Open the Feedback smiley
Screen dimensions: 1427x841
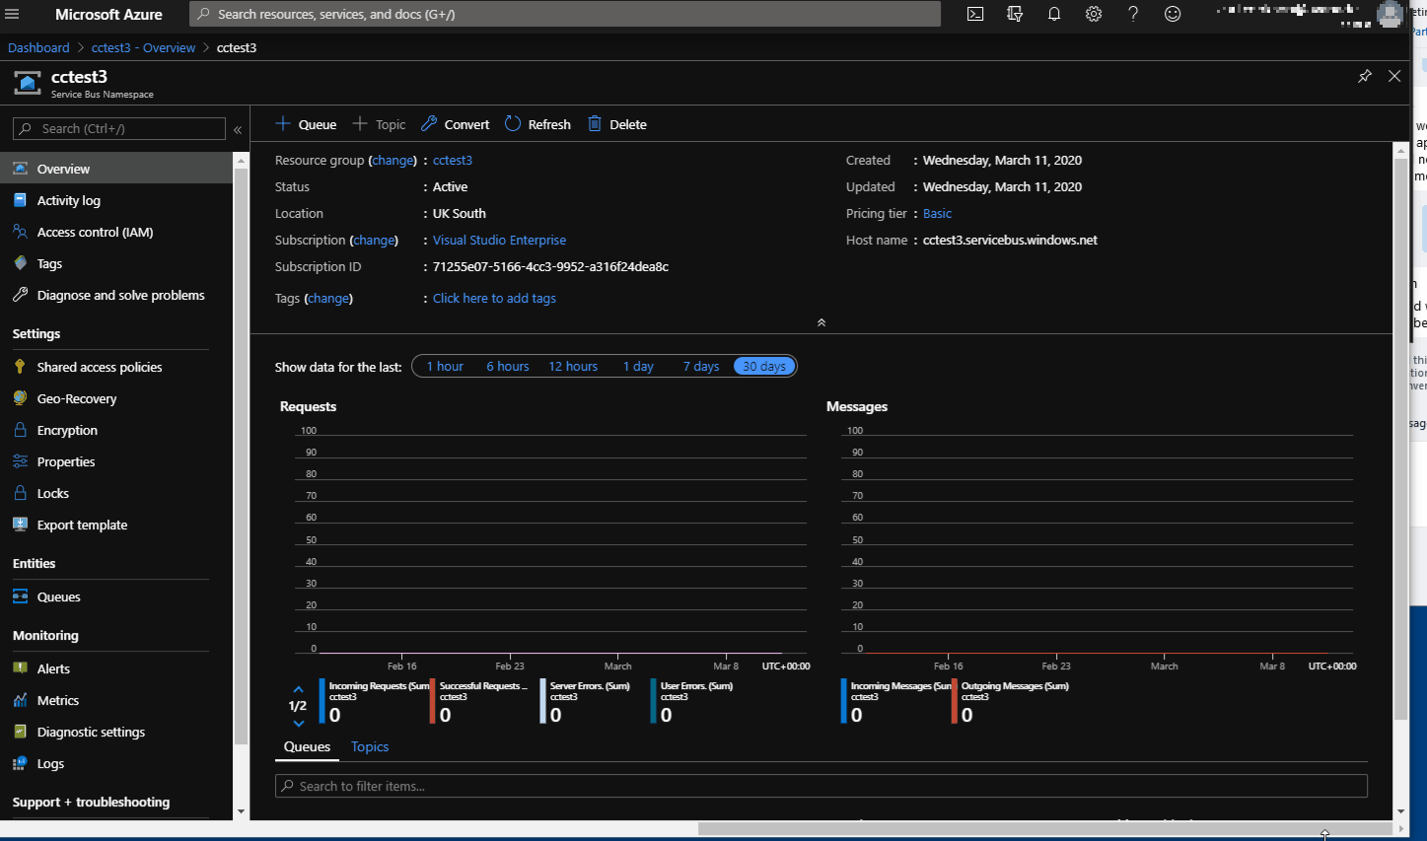(x=1173, y=14)
